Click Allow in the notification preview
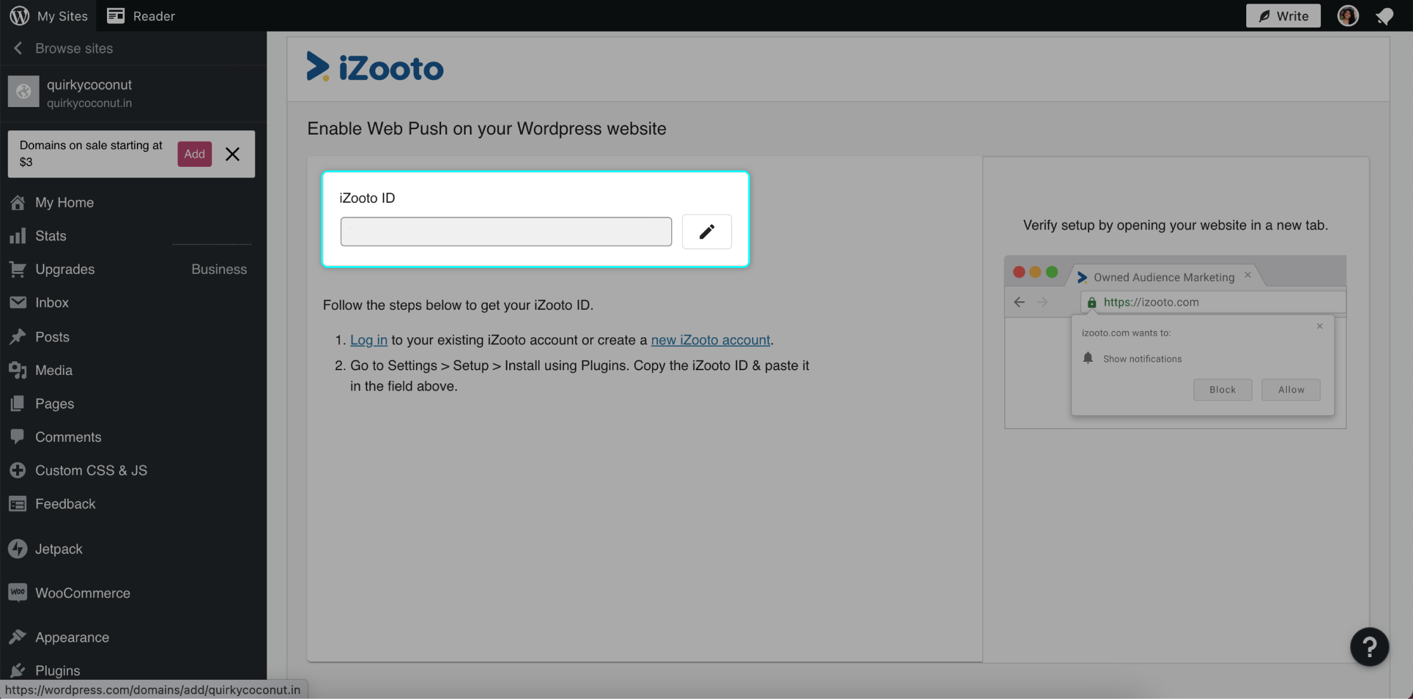Screen dimensions: 1413x699 1291,390
